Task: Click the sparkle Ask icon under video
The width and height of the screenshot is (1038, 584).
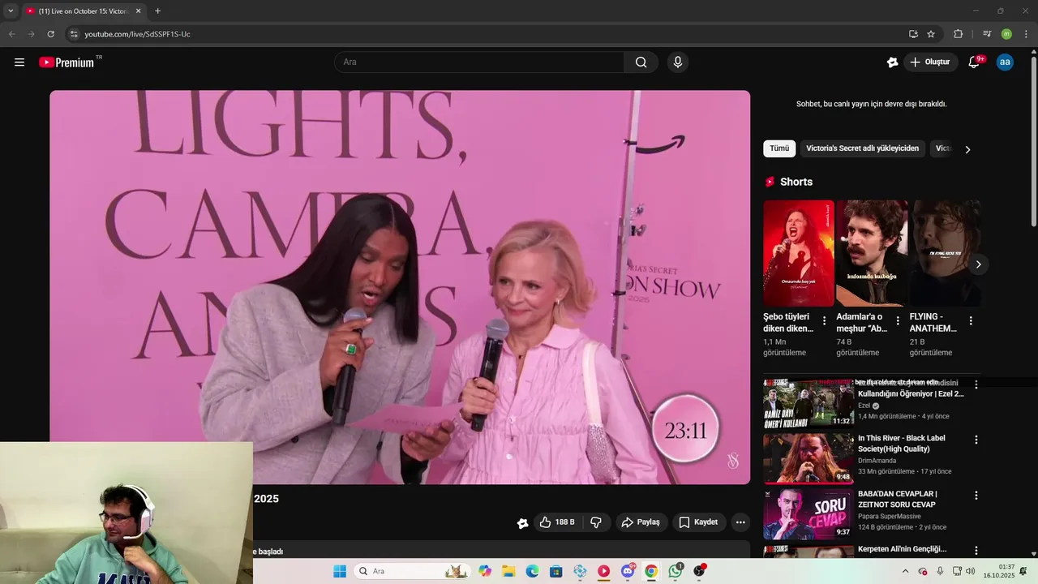Action: [523, 523]
